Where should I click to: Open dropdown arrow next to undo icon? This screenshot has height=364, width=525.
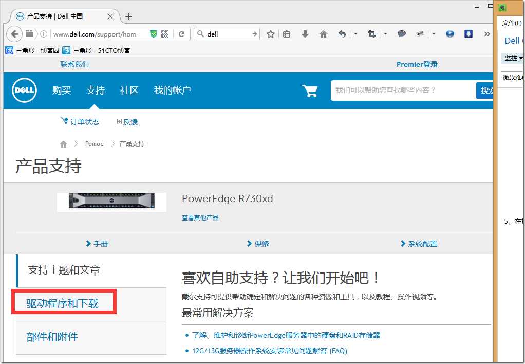click(355, 34)
